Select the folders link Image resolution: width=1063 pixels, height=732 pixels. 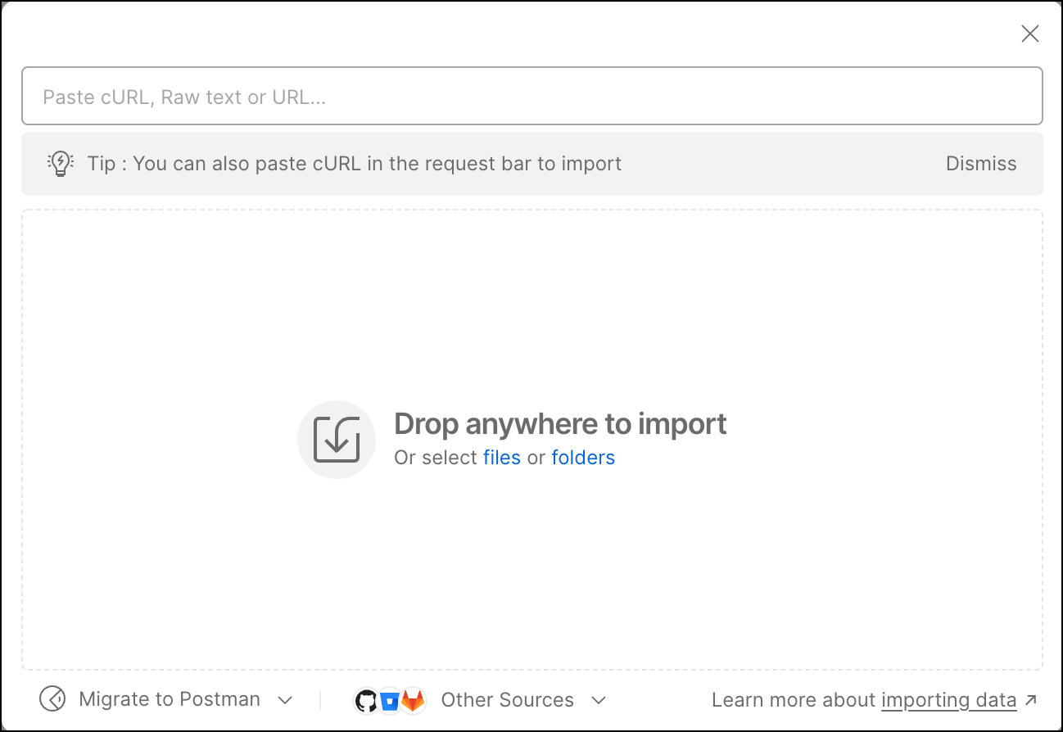coord(583,458)
